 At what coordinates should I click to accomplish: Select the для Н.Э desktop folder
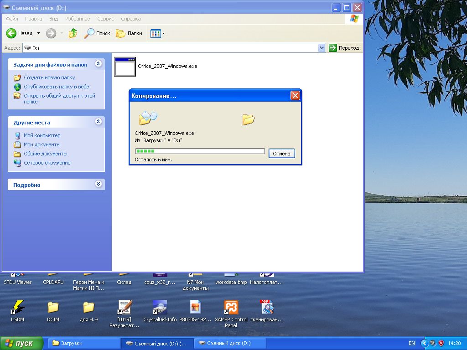(x=88, y=307)
